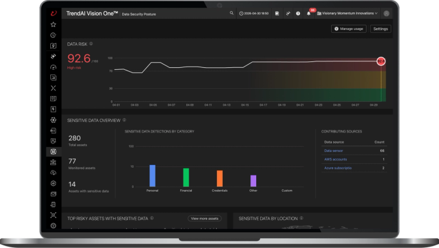Image resolution: width=439 pixels, height=248 pixels.
Task: Click the View more assets button
Action: coord(204,219)
